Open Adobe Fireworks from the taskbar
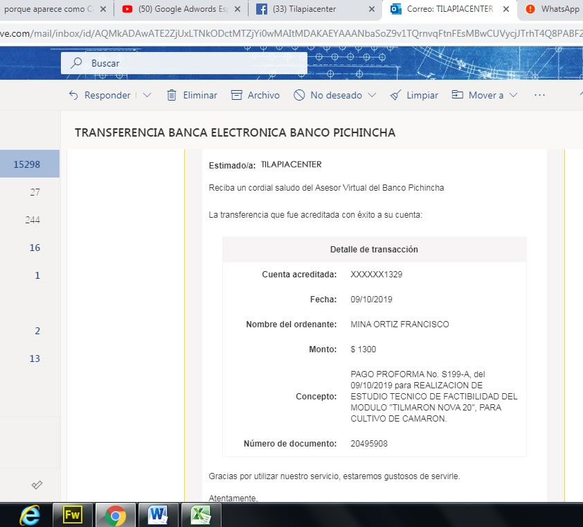Viewport: 583px width, 527px height. click(73, 515)
